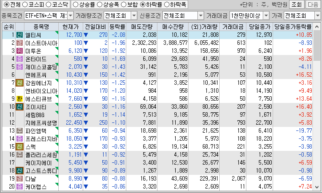Image resolution: width=322 pixels, height=193 pixels.
Task: Click the 신 badge icon beside 조이시티
Action: pos(20,107)
